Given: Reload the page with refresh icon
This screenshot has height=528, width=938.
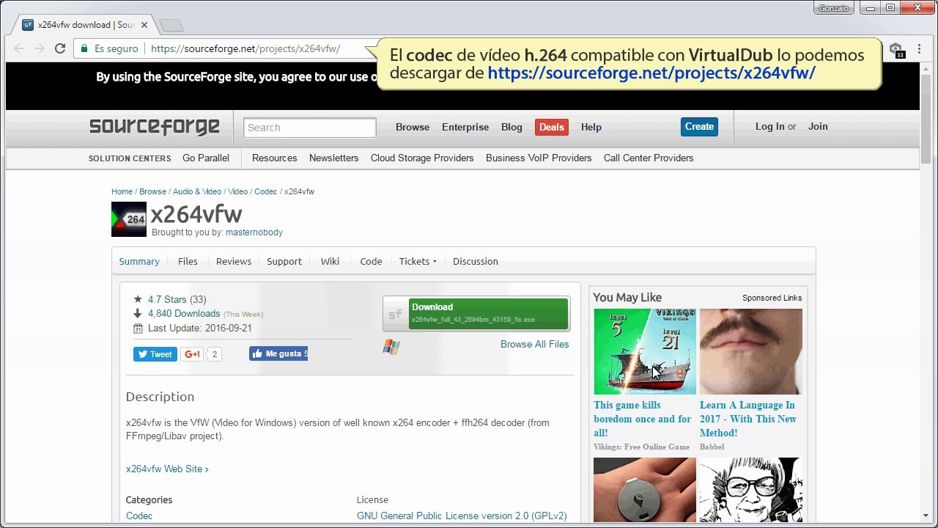Looking at the screenshot, I should pyautogui.click(x=60, y=48).
